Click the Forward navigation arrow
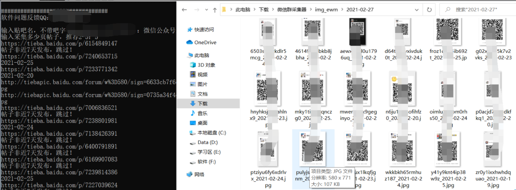The width and height of the screenshot is (516, 190). [195, 10]
